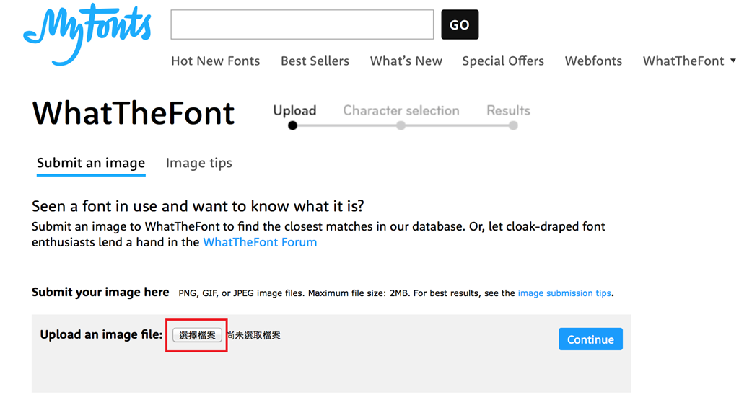Viewport: 739px width, 410px height.
Task: Click the WhatTheFont page heading
Action: pyautogui.click(x=134, y=113)
